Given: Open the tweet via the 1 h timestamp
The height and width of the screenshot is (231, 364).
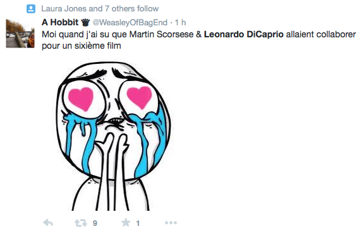Looking at the screenshot, I should 180,23.
